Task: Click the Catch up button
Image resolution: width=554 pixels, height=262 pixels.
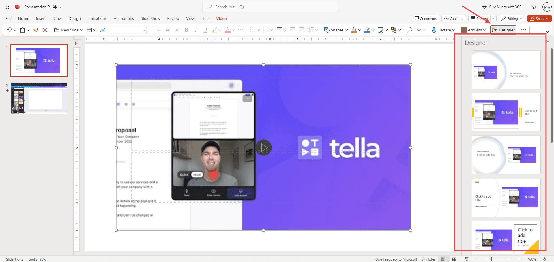Action: [x=454, y=18]
